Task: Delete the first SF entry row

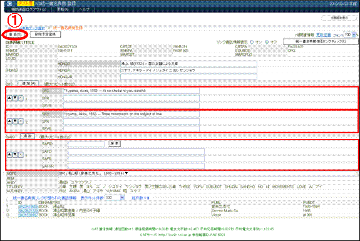Action: [x=21, y=98]
